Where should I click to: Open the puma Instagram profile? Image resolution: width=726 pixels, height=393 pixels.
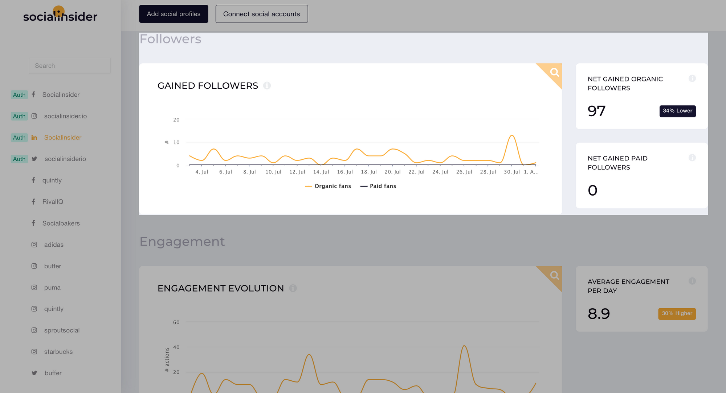pyautogui.click(x=52, y=287)
